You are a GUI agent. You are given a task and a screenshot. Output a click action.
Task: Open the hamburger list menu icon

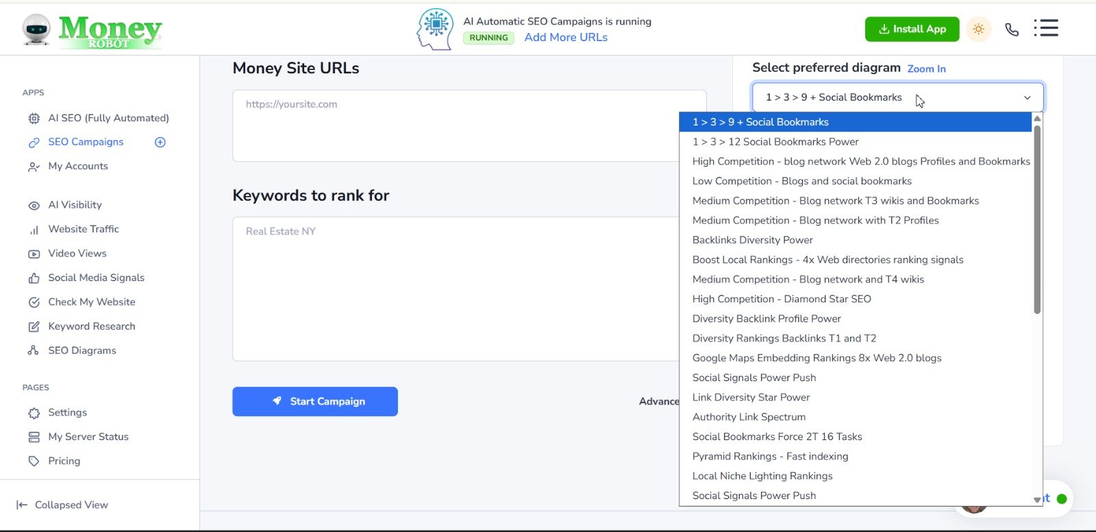click(1046, 28)
